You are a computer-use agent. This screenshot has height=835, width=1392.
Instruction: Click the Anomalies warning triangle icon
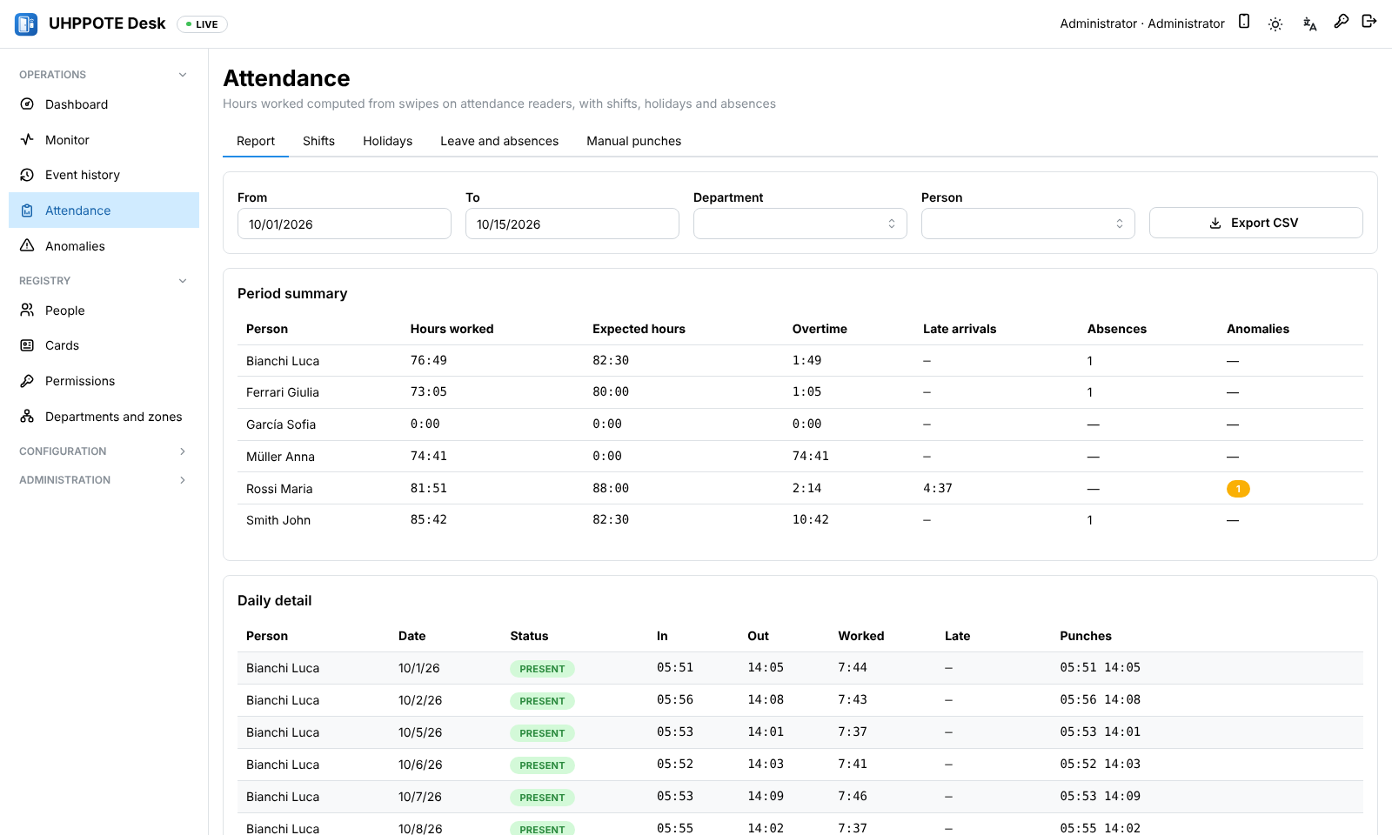pos(27,246)
